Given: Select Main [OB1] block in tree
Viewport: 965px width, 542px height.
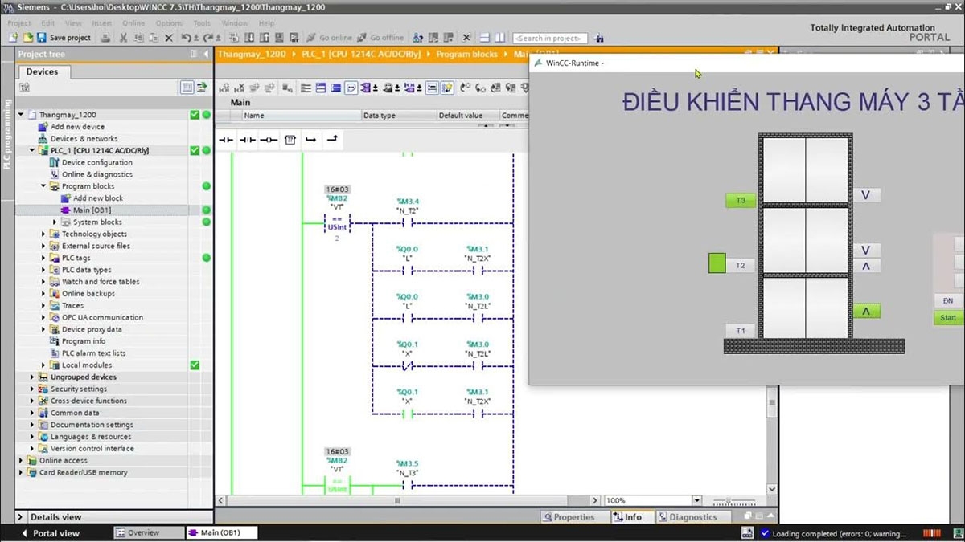Looking at the screenshot, I should (91, 210).
